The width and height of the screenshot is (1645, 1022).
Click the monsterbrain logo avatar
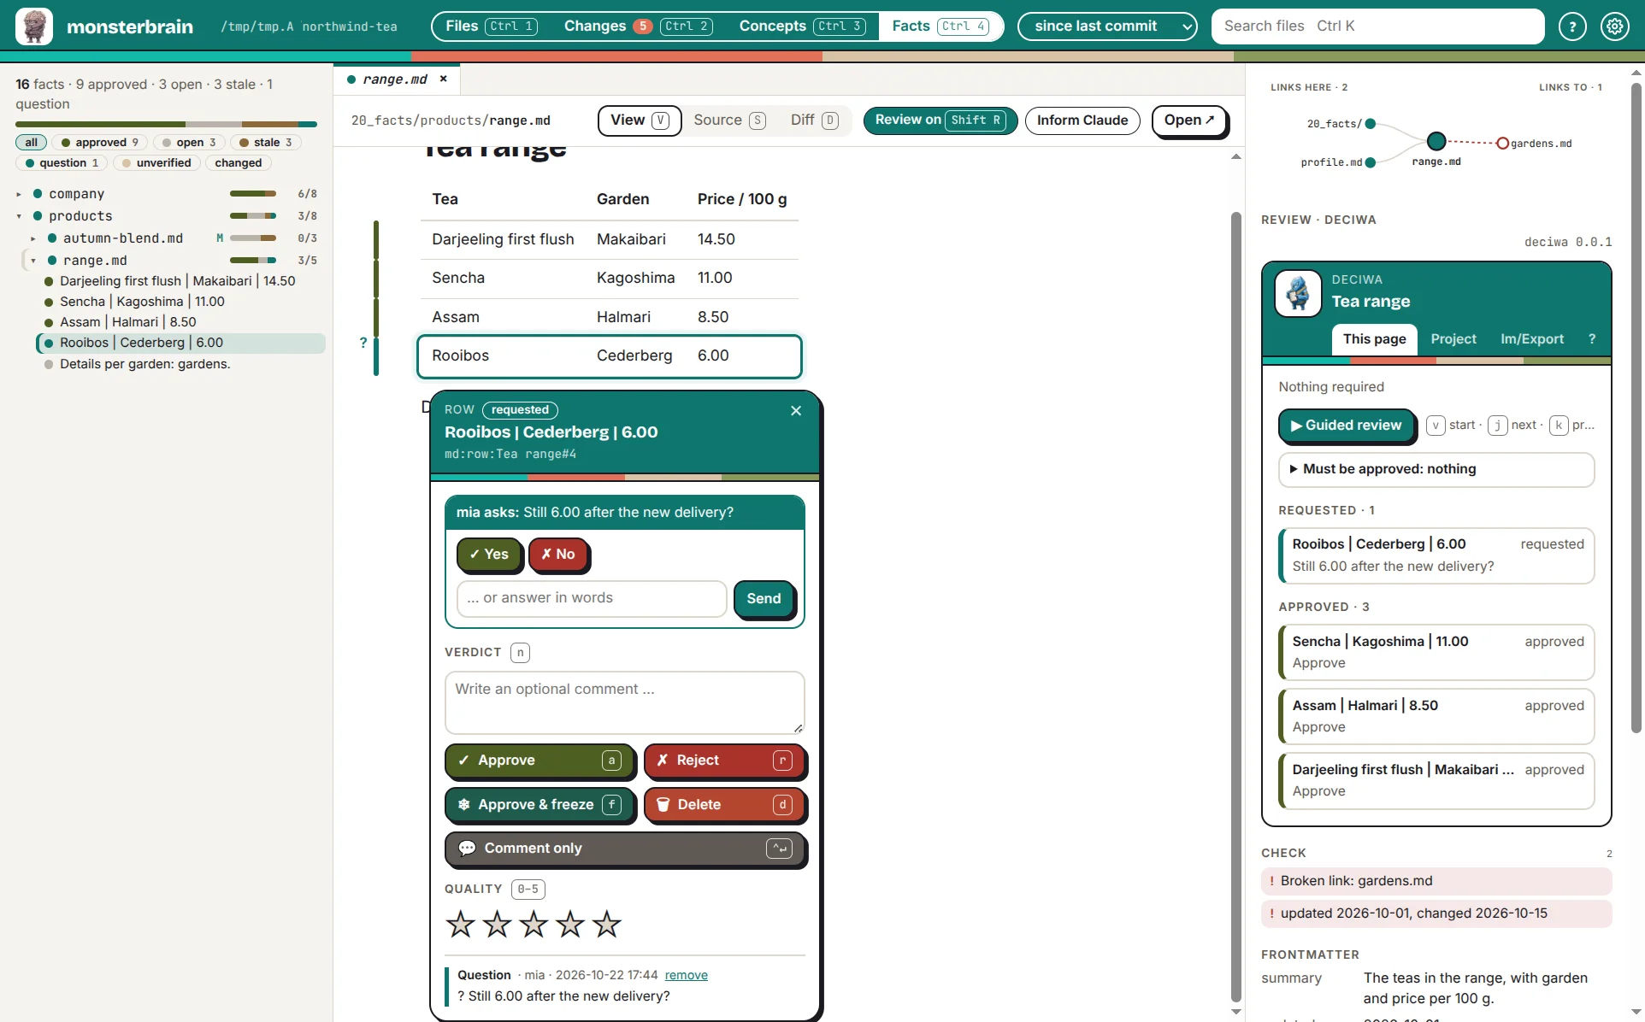(x=34, y=26)
